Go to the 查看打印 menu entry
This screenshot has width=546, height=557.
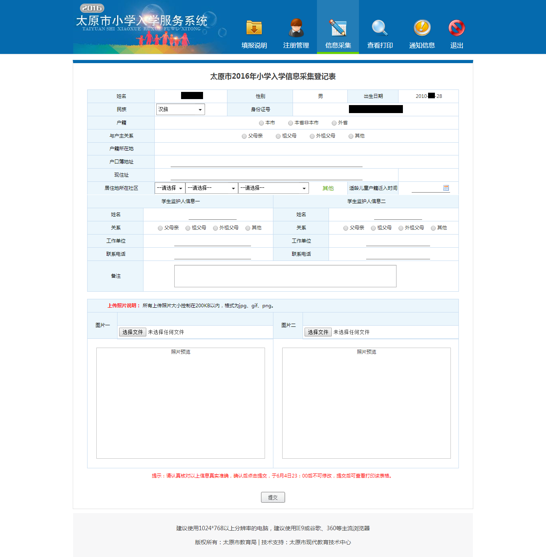click(379, 45)
